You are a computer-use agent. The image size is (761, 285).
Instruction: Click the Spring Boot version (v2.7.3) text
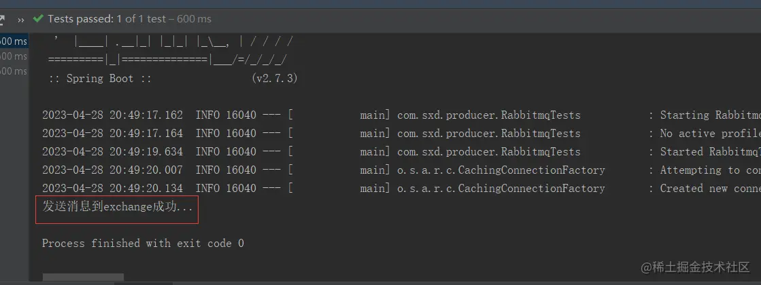click(275, 79)
